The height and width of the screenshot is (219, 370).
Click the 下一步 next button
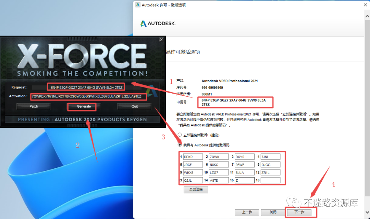coord(299,212)
